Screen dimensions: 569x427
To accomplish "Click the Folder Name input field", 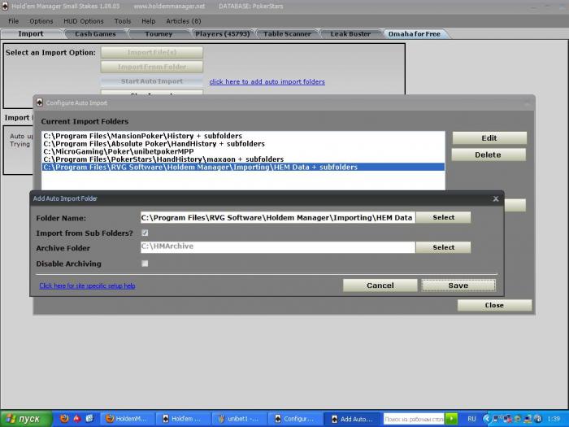I will 278,217.
